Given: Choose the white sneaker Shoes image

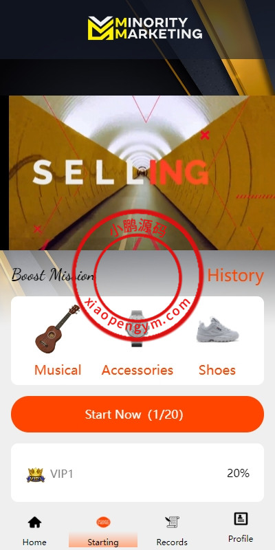Looking at the screenshot, I should (x=217, y=329).
